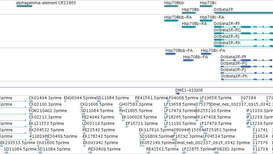Select EST LD03219.5prime
This screenshot has height=154, width=273.
pos(84,127)
